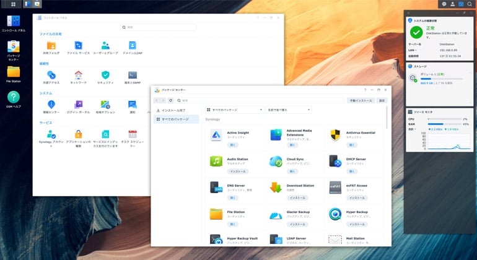Open Package Center help question mark
477x260 pixels.
tap(365, 90)
